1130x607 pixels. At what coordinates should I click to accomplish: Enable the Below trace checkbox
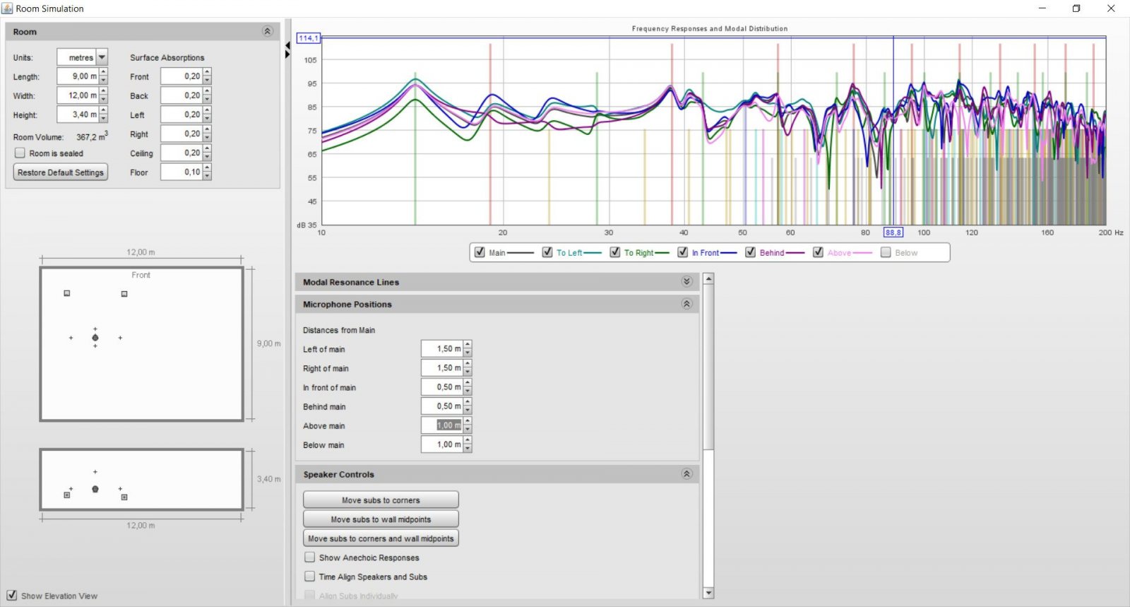click(x=886, y=252)
